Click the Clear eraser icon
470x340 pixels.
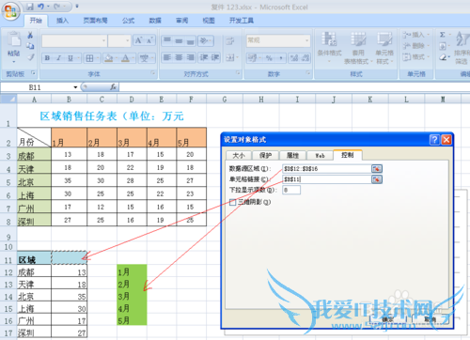click(x=443, y=57)
